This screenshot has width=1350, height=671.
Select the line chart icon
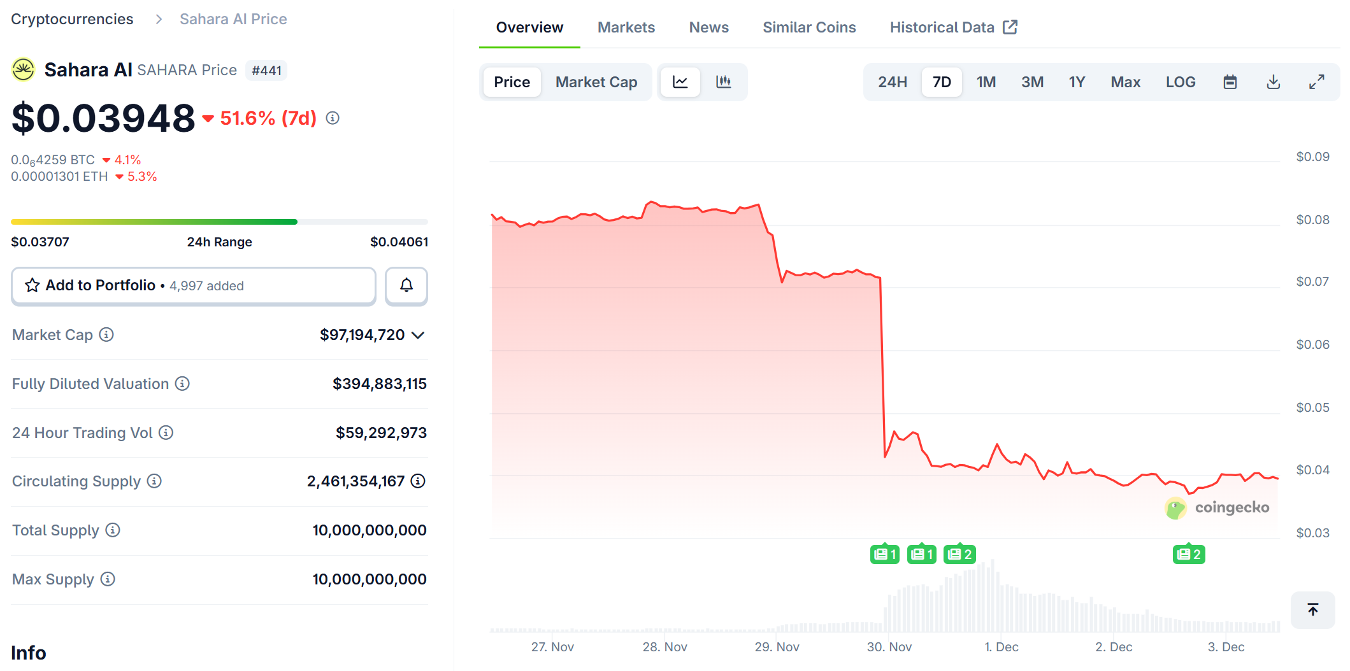(x=680, y=81)
